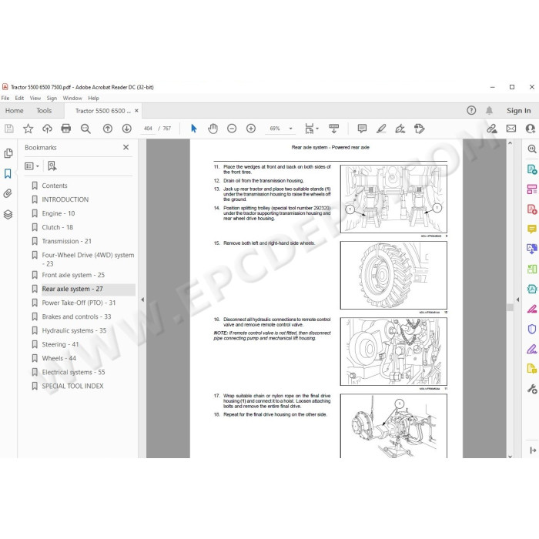Select Rear axle system - 27 bookmark
539x539 pixels.
pyautogui.click(x=72, y=289)
